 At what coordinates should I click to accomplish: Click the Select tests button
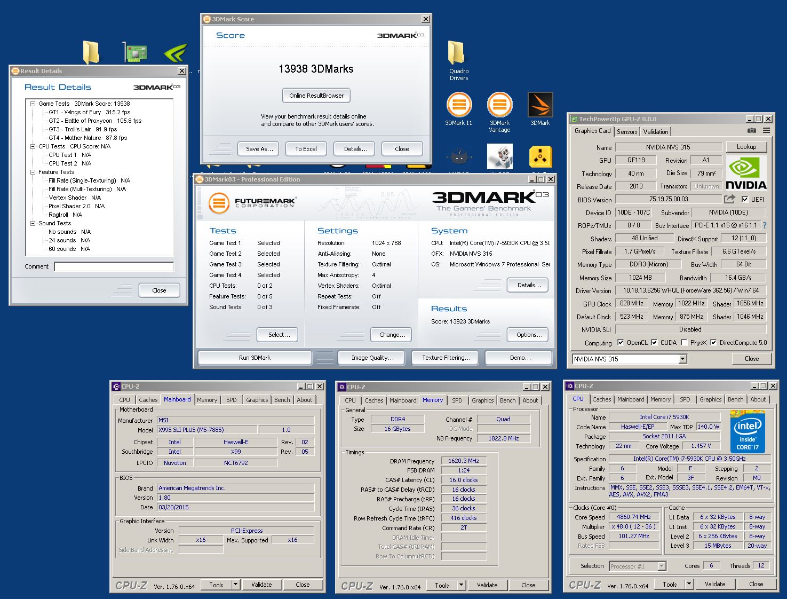[279, 335]
